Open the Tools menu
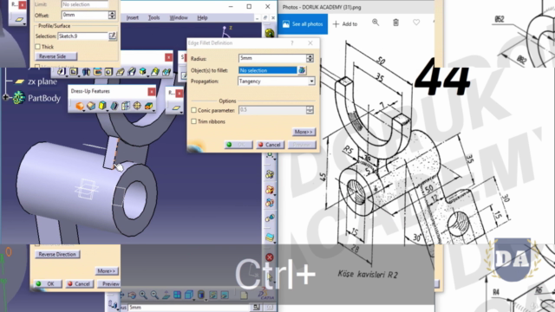The width and height of the screenshot is (555, 312). [154, 17]
